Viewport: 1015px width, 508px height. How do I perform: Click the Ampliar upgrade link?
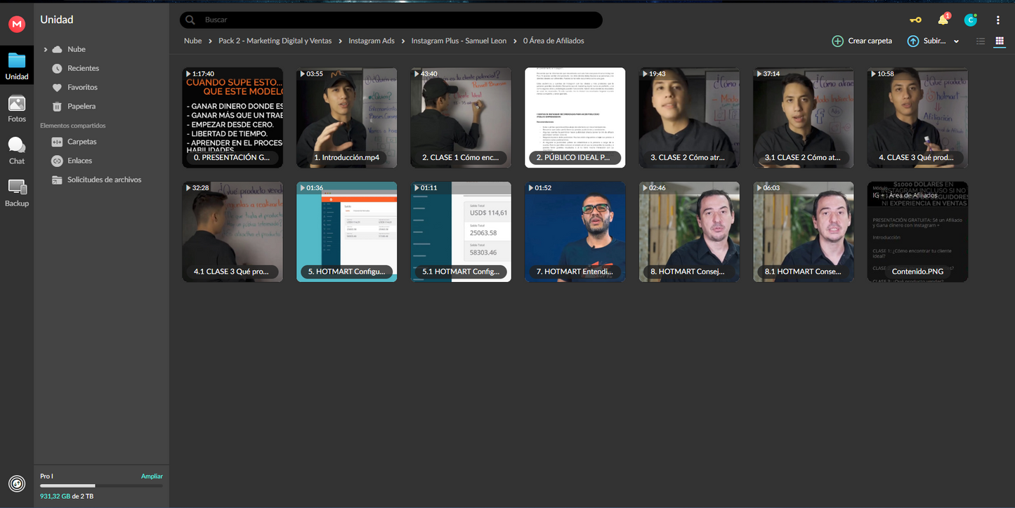(152, 476)
